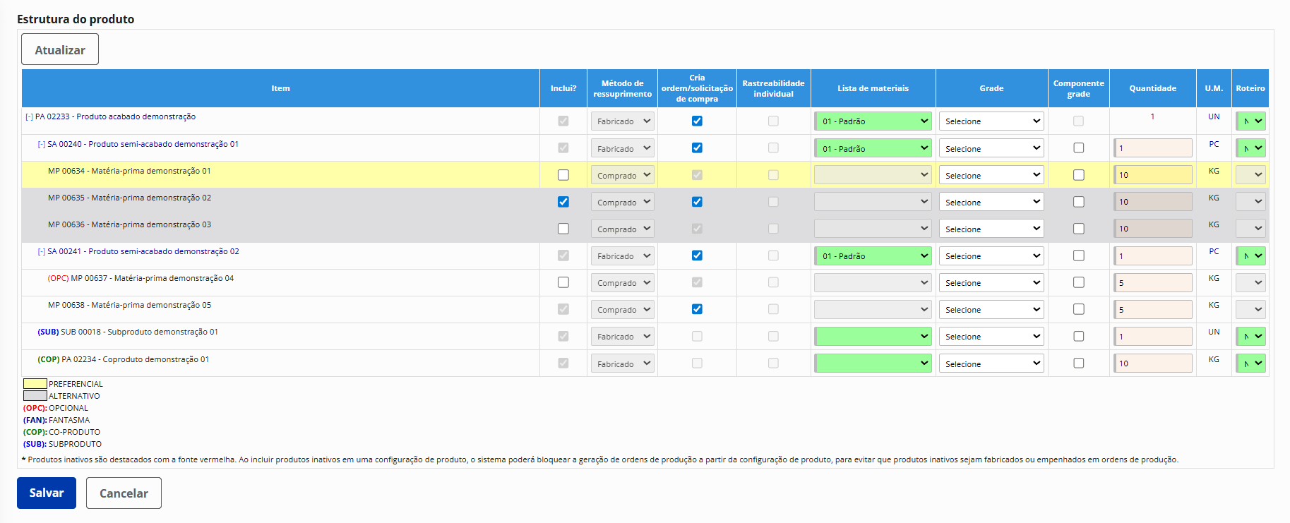Collapse the SA 00241 semi-acabado node
This screenshot has width=1290, height=523.
coord(42,252)
